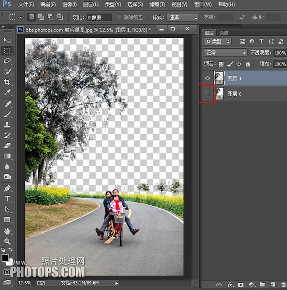Select the Rectangular Marquee tool in toolbox
This screenshot has width=287, height=290.
coord(7,51)
